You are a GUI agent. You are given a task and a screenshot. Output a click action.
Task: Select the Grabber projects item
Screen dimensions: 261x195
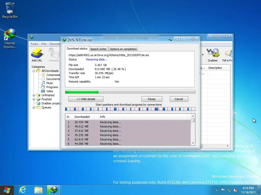point(49,103)
